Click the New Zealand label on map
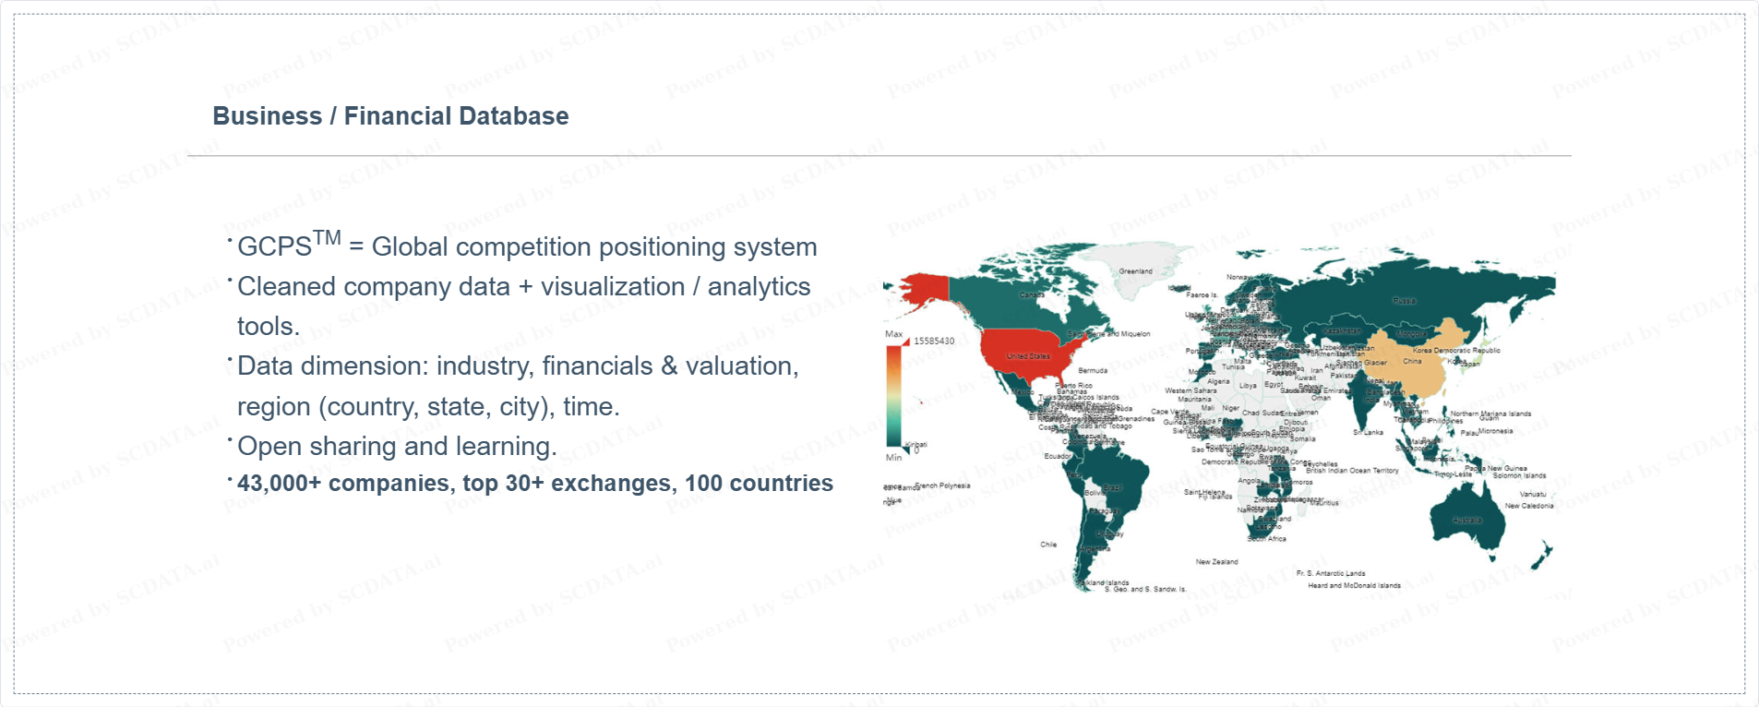Screen dimensions: 1759x707 click(x=1216, y=561)
